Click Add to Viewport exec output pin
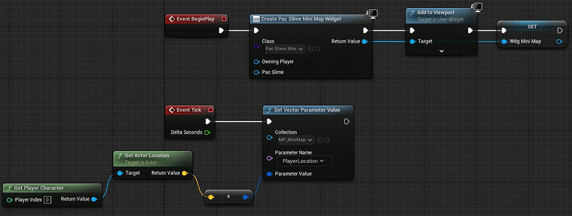 click(470, 30)
